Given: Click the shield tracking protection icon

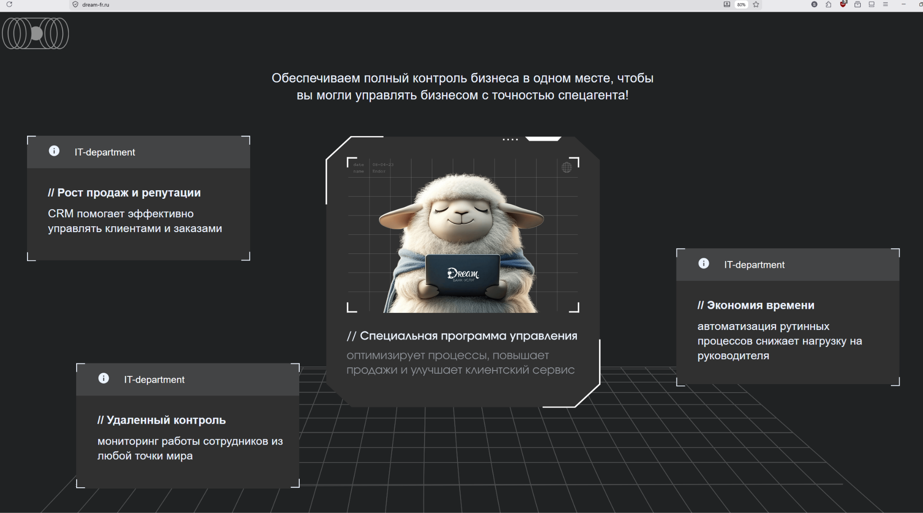Looking at the screenshot, I should click(75, 5).
